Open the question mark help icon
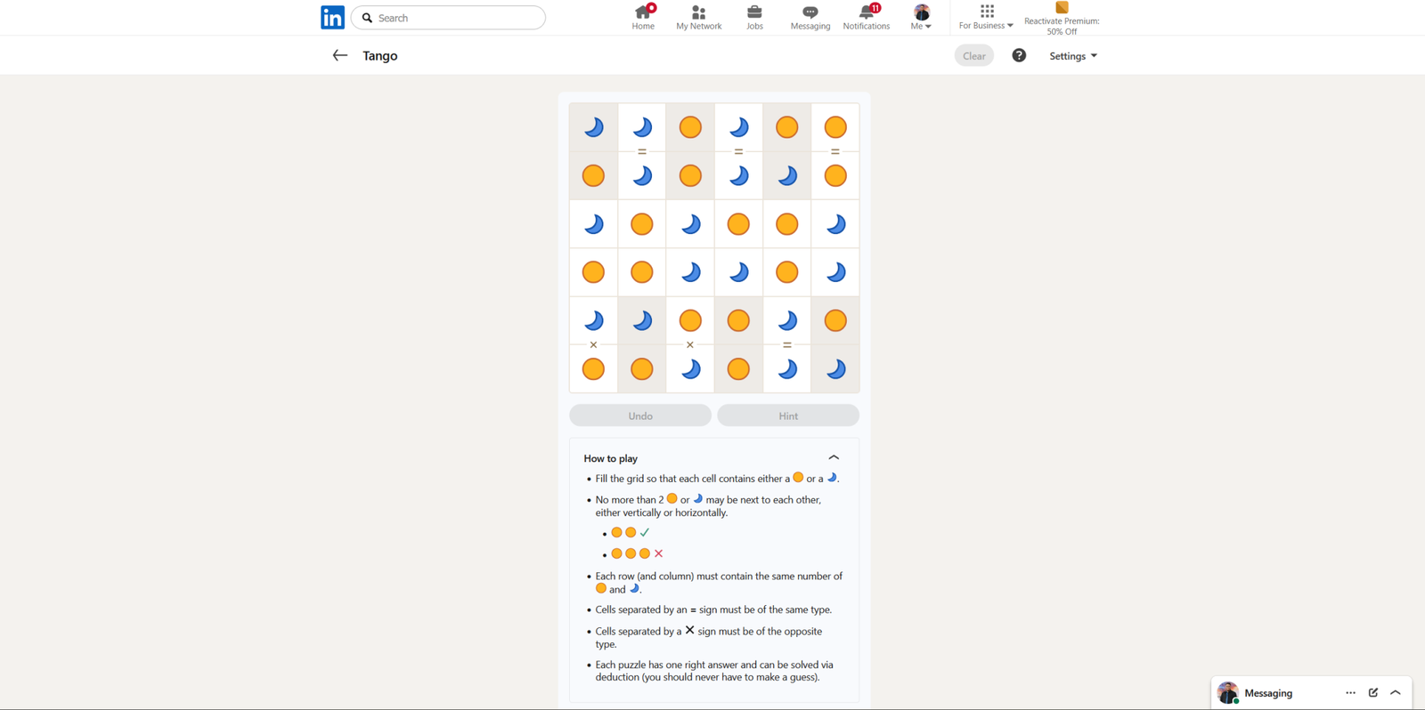 pos(1019,55)
